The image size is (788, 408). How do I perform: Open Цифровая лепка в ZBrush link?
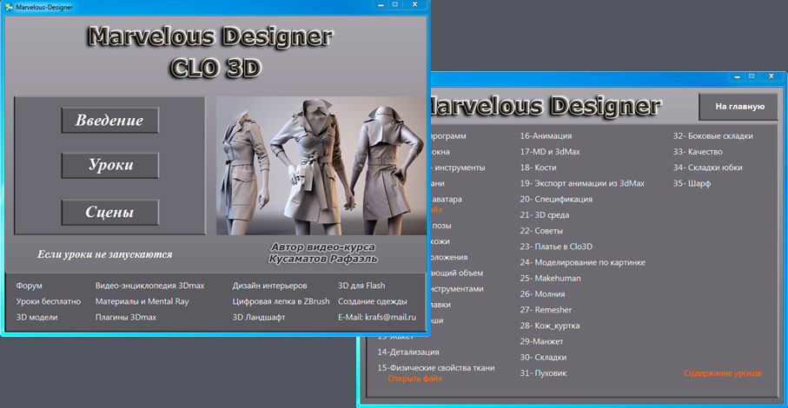[281, 301]
